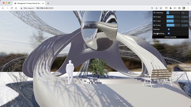Click the 'Dir Y pos' label
The image size is (191, 107).
(157, 21)
